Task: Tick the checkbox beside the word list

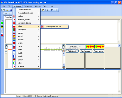Action: click(6, 52)
